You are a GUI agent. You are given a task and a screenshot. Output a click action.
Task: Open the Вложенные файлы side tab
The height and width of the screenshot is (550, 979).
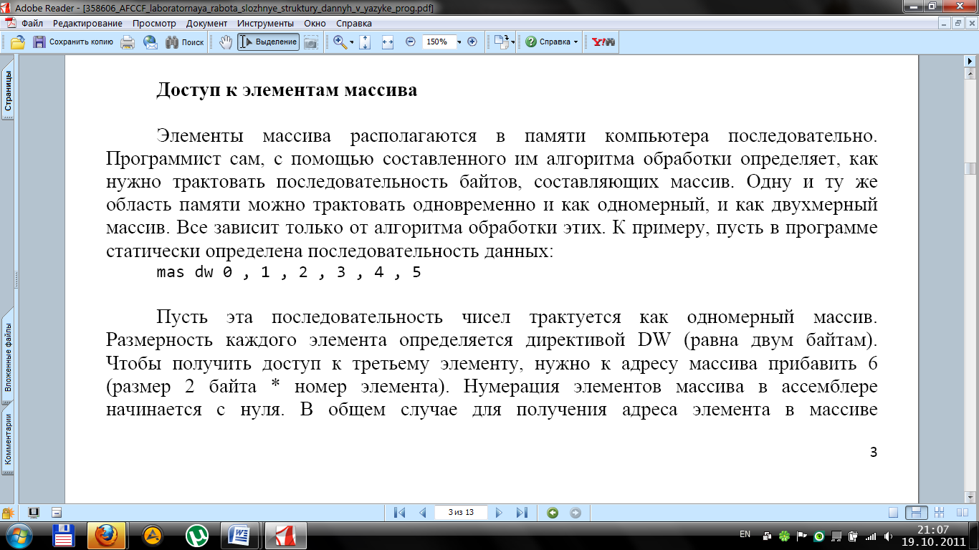8,357
